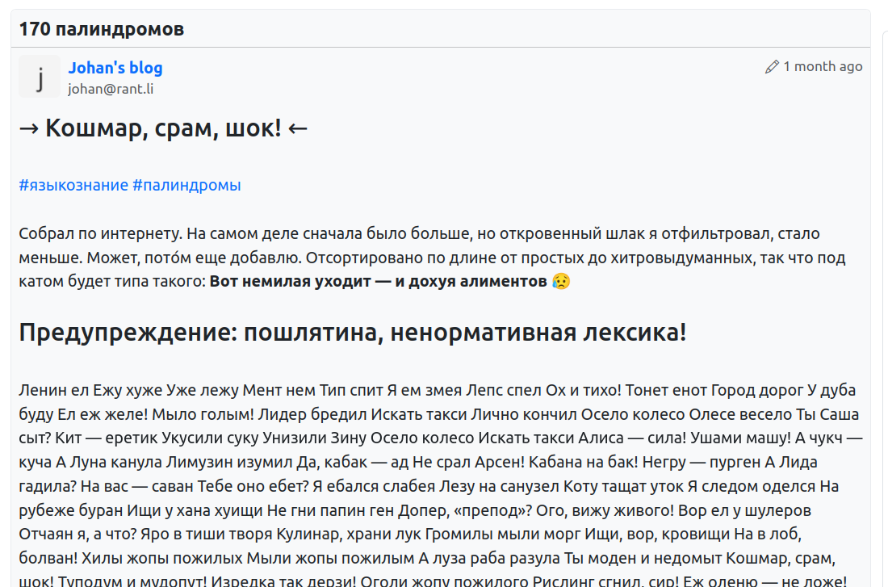
Task: Open the Johan's blog author link
Action: pos(115,68)
